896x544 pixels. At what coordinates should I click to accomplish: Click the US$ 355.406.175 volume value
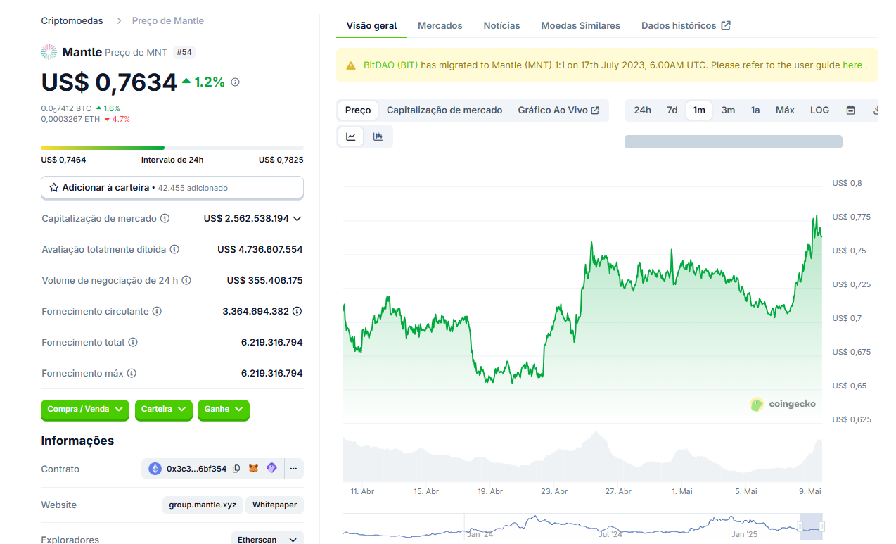click(x=265, y=281)
